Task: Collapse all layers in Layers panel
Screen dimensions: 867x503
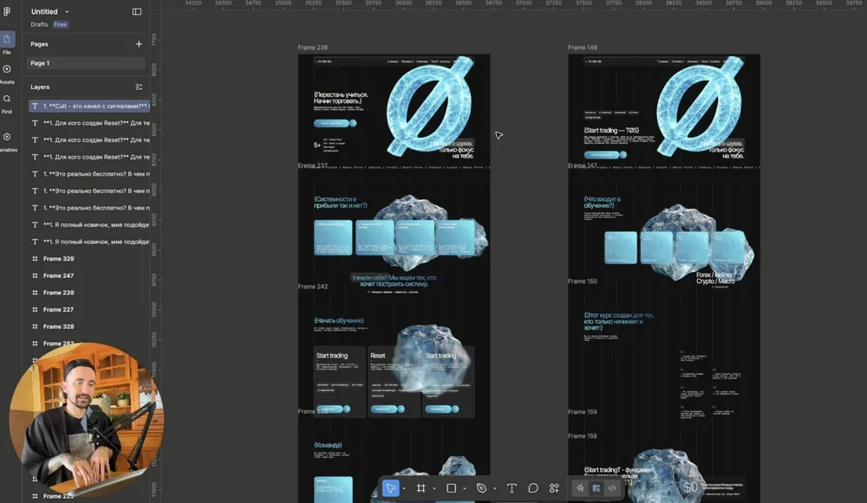Action: pos(139,87)
